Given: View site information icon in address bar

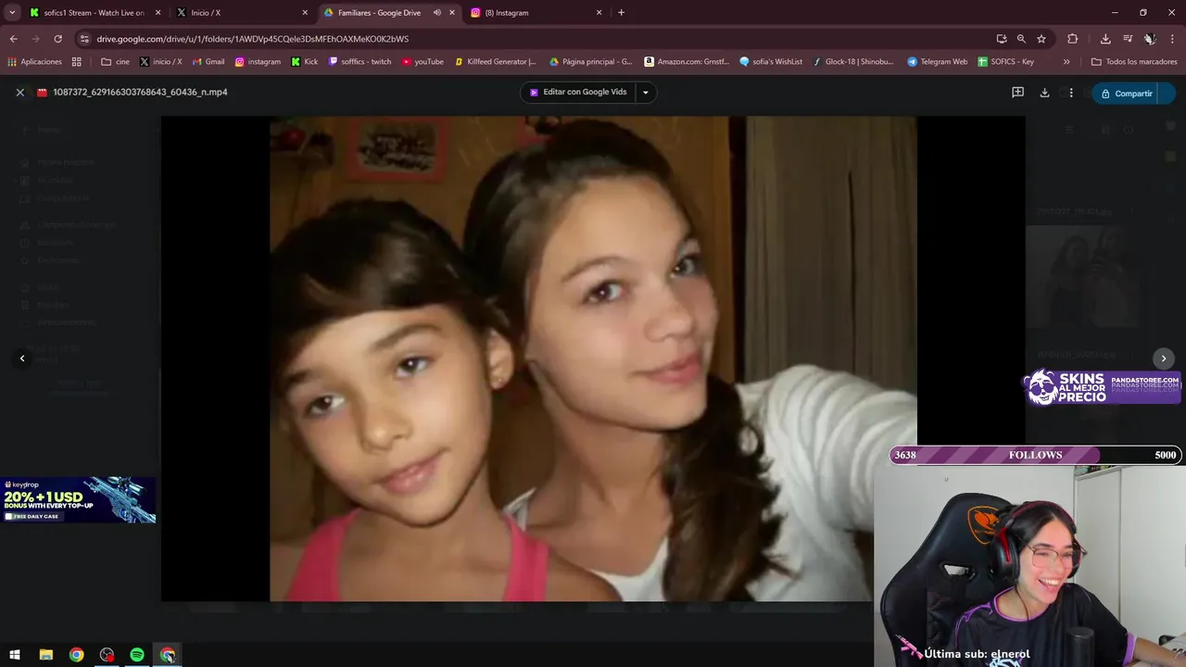Looking at the screenshot, I should [x=84, y=39].
